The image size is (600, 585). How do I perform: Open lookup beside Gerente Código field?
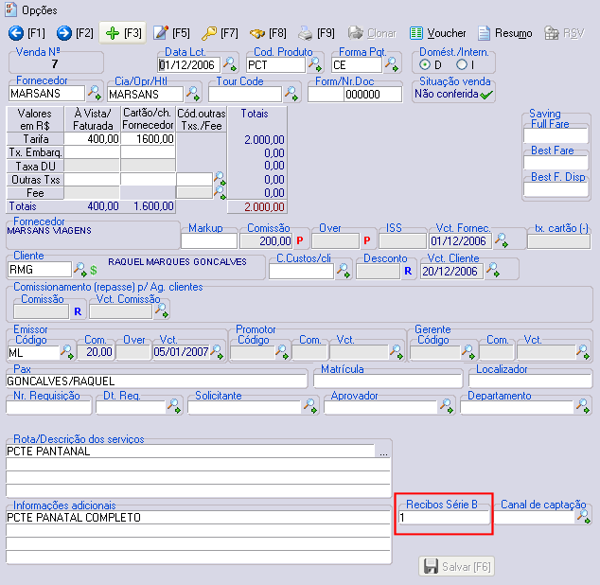(468, 352)
